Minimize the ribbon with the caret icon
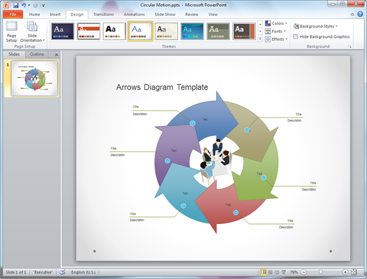The image size is (367, 279). coord(352,15)
